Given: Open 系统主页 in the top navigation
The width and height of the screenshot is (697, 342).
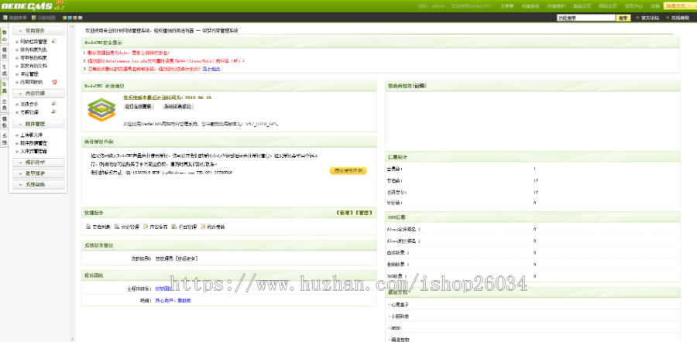Looking at the screenshot, I should [582, 6].
